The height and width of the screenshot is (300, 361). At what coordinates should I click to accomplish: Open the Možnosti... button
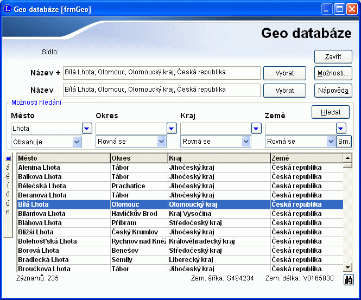coord(333,73)
